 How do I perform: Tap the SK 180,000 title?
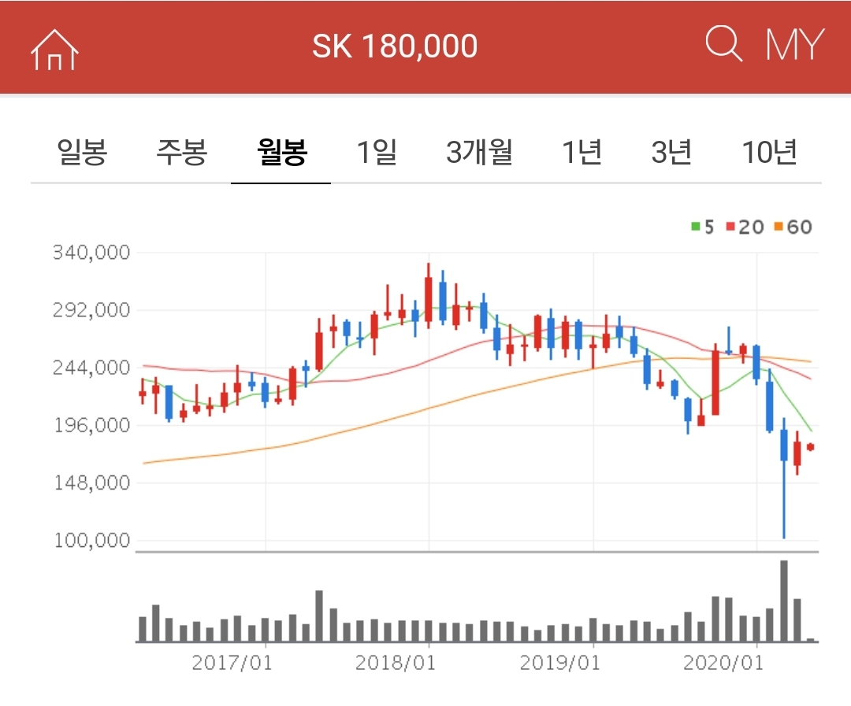395,46
